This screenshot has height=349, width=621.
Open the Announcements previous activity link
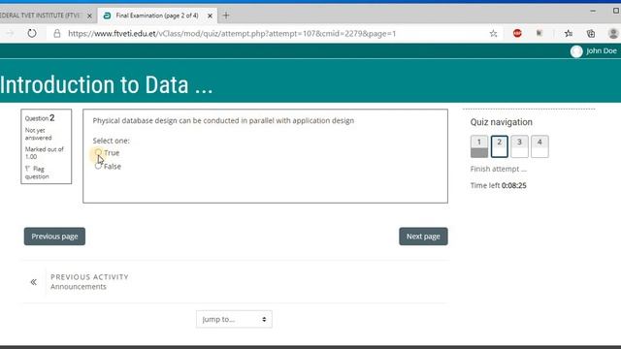click(79, 287)
